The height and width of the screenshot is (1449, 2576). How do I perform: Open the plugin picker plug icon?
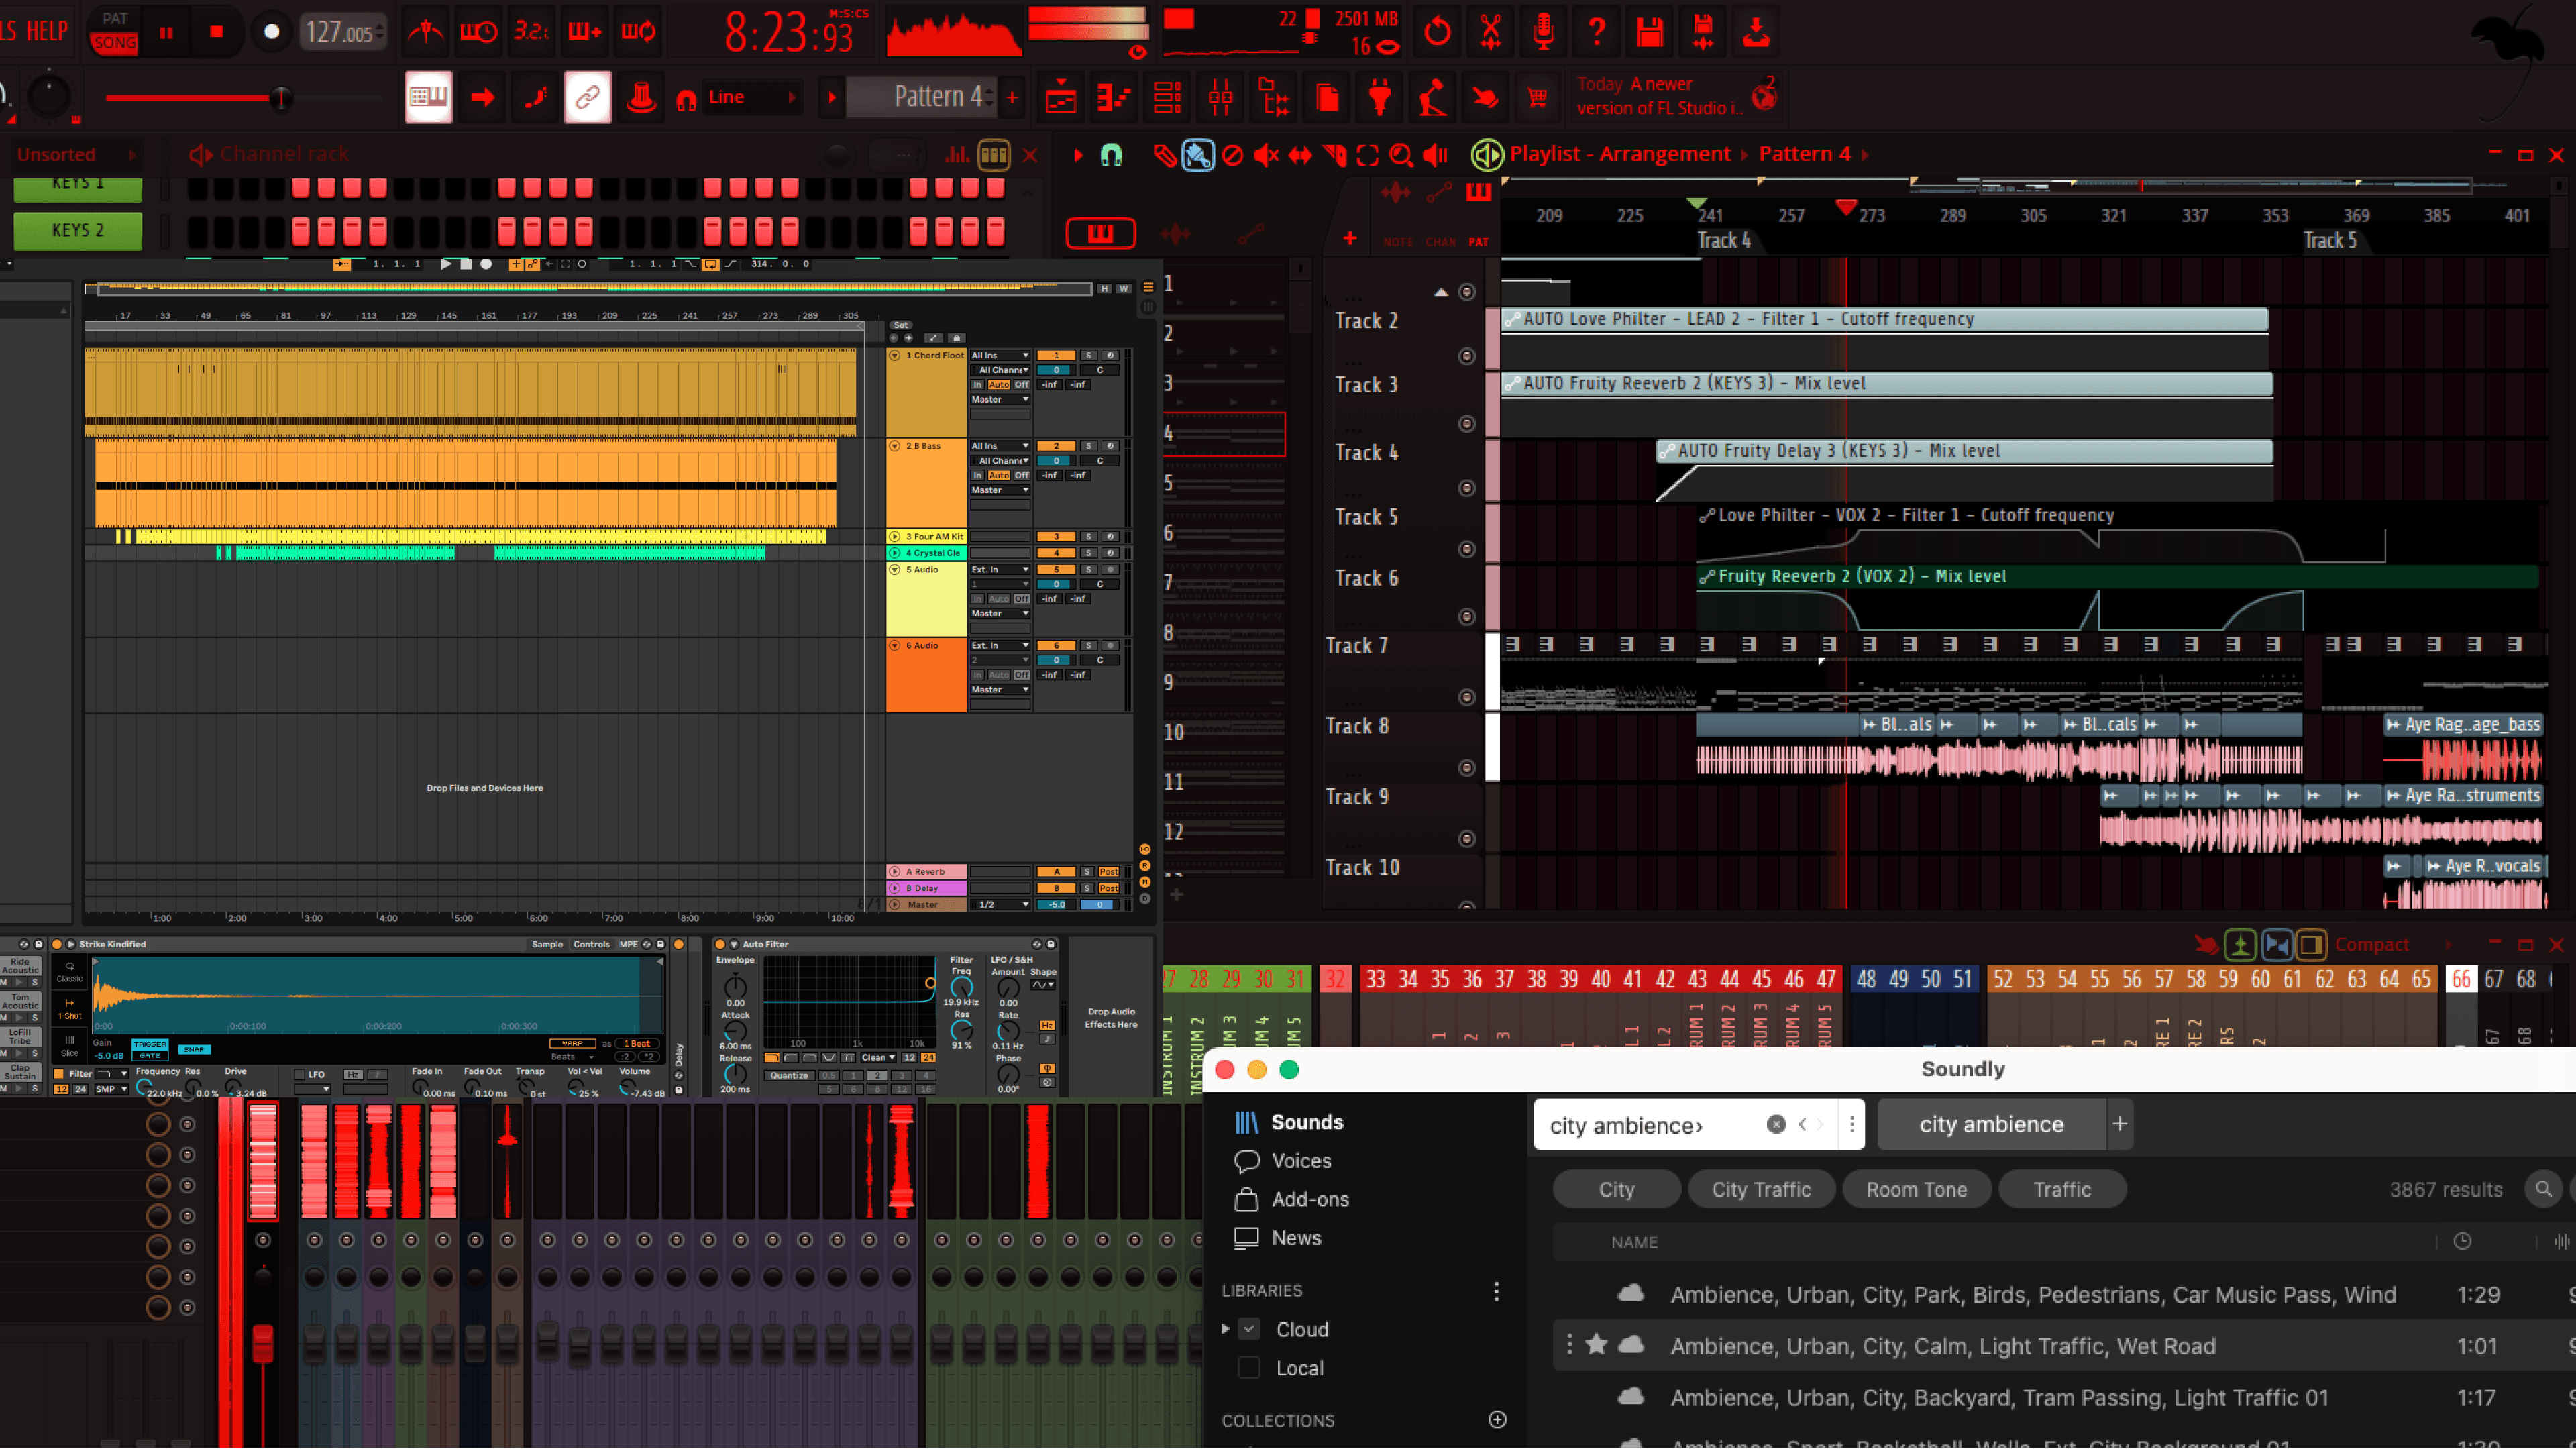(1380, 97)
